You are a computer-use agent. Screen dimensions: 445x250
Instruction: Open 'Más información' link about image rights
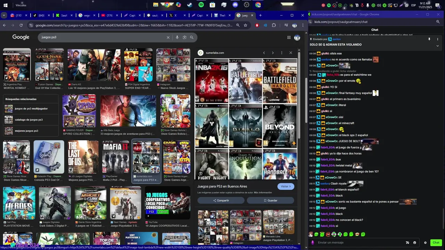tap(263, 193)
